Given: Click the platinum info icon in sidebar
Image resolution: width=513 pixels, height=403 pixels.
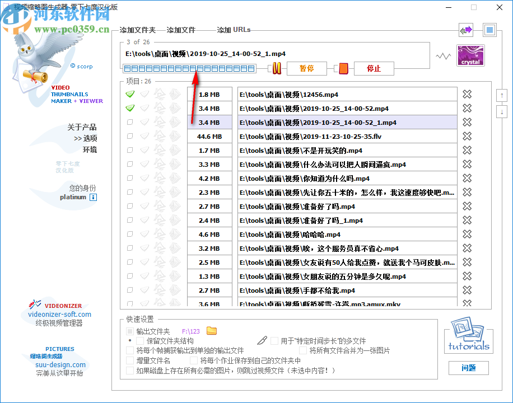Looking at the screenshot, I should point(93,198).
